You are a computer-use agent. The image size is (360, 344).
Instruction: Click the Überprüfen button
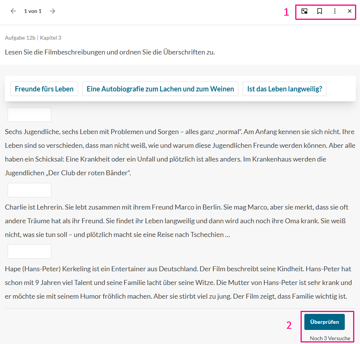pos(325,322)
